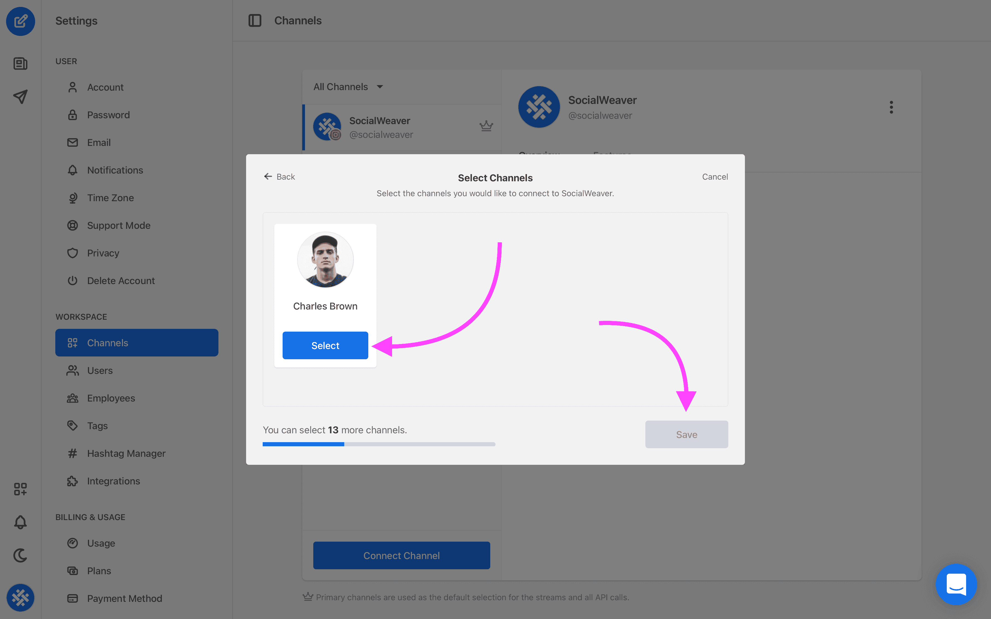Open Tags workspace page

tap(137, 425)
